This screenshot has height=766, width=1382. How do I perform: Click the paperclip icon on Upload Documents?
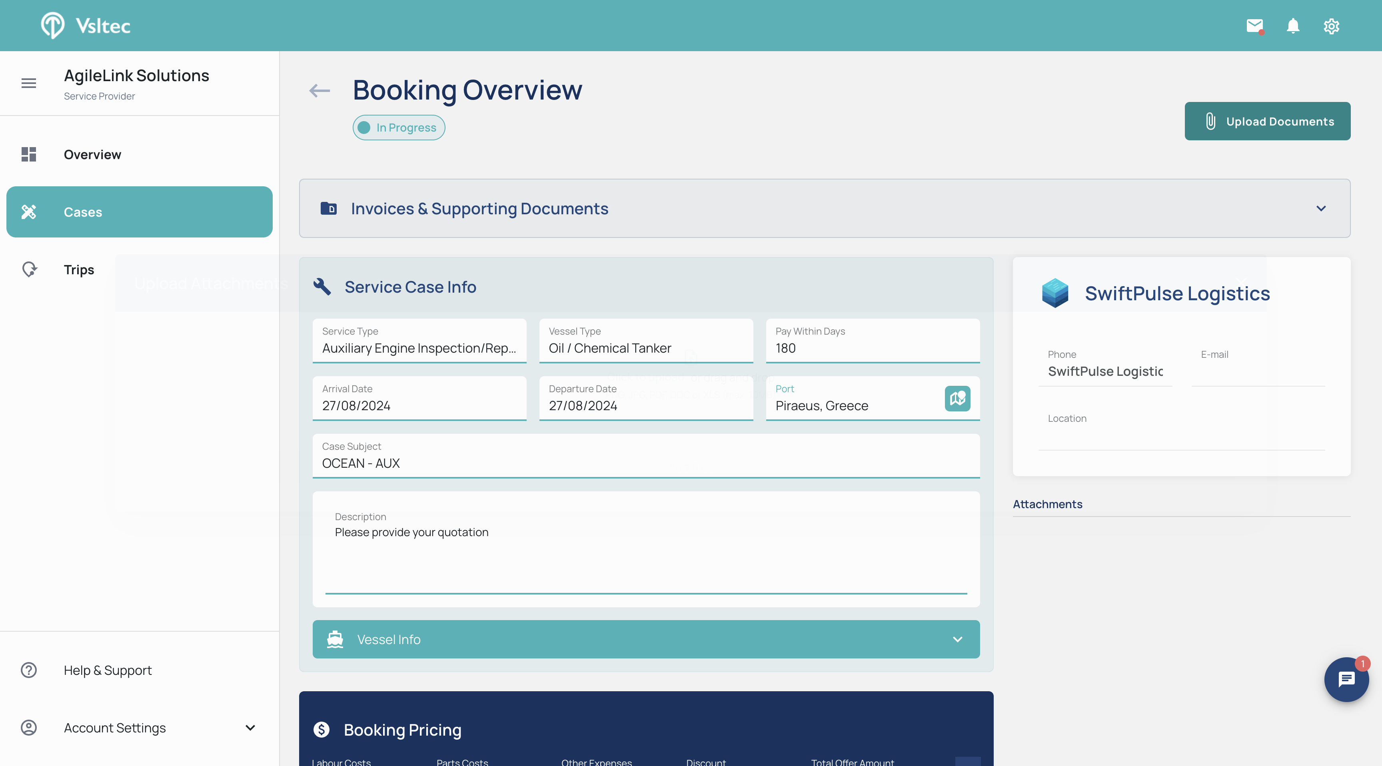click(x=1210, y=121)
